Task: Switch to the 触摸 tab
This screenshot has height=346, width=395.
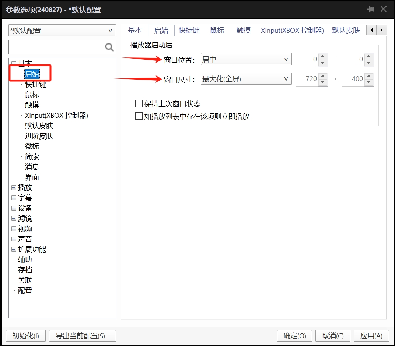Action: 243,30
